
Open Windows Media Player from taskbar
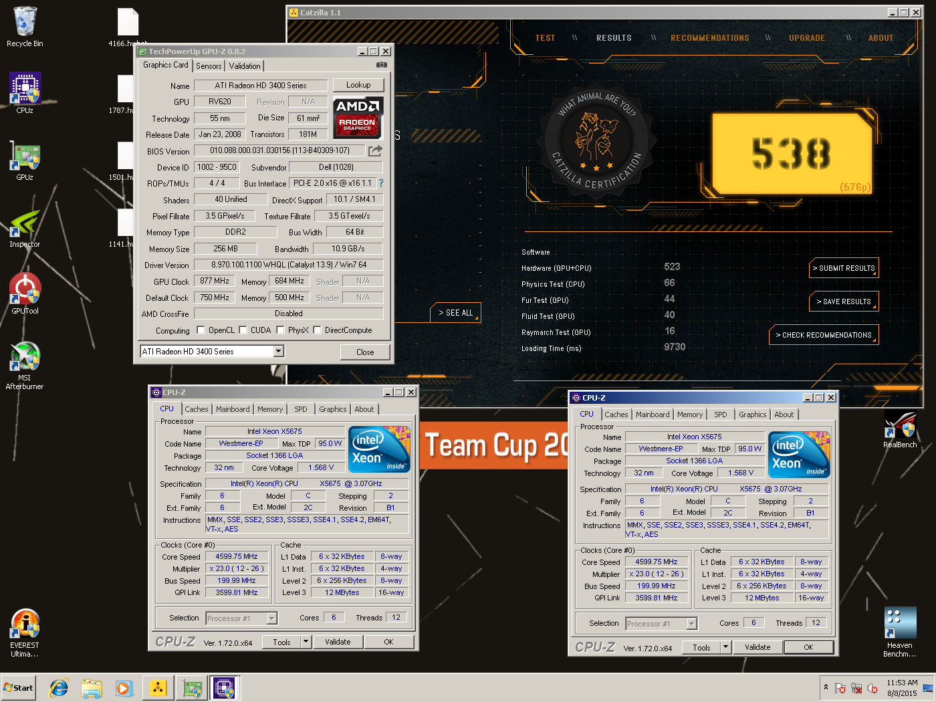(x=124, y=687)
